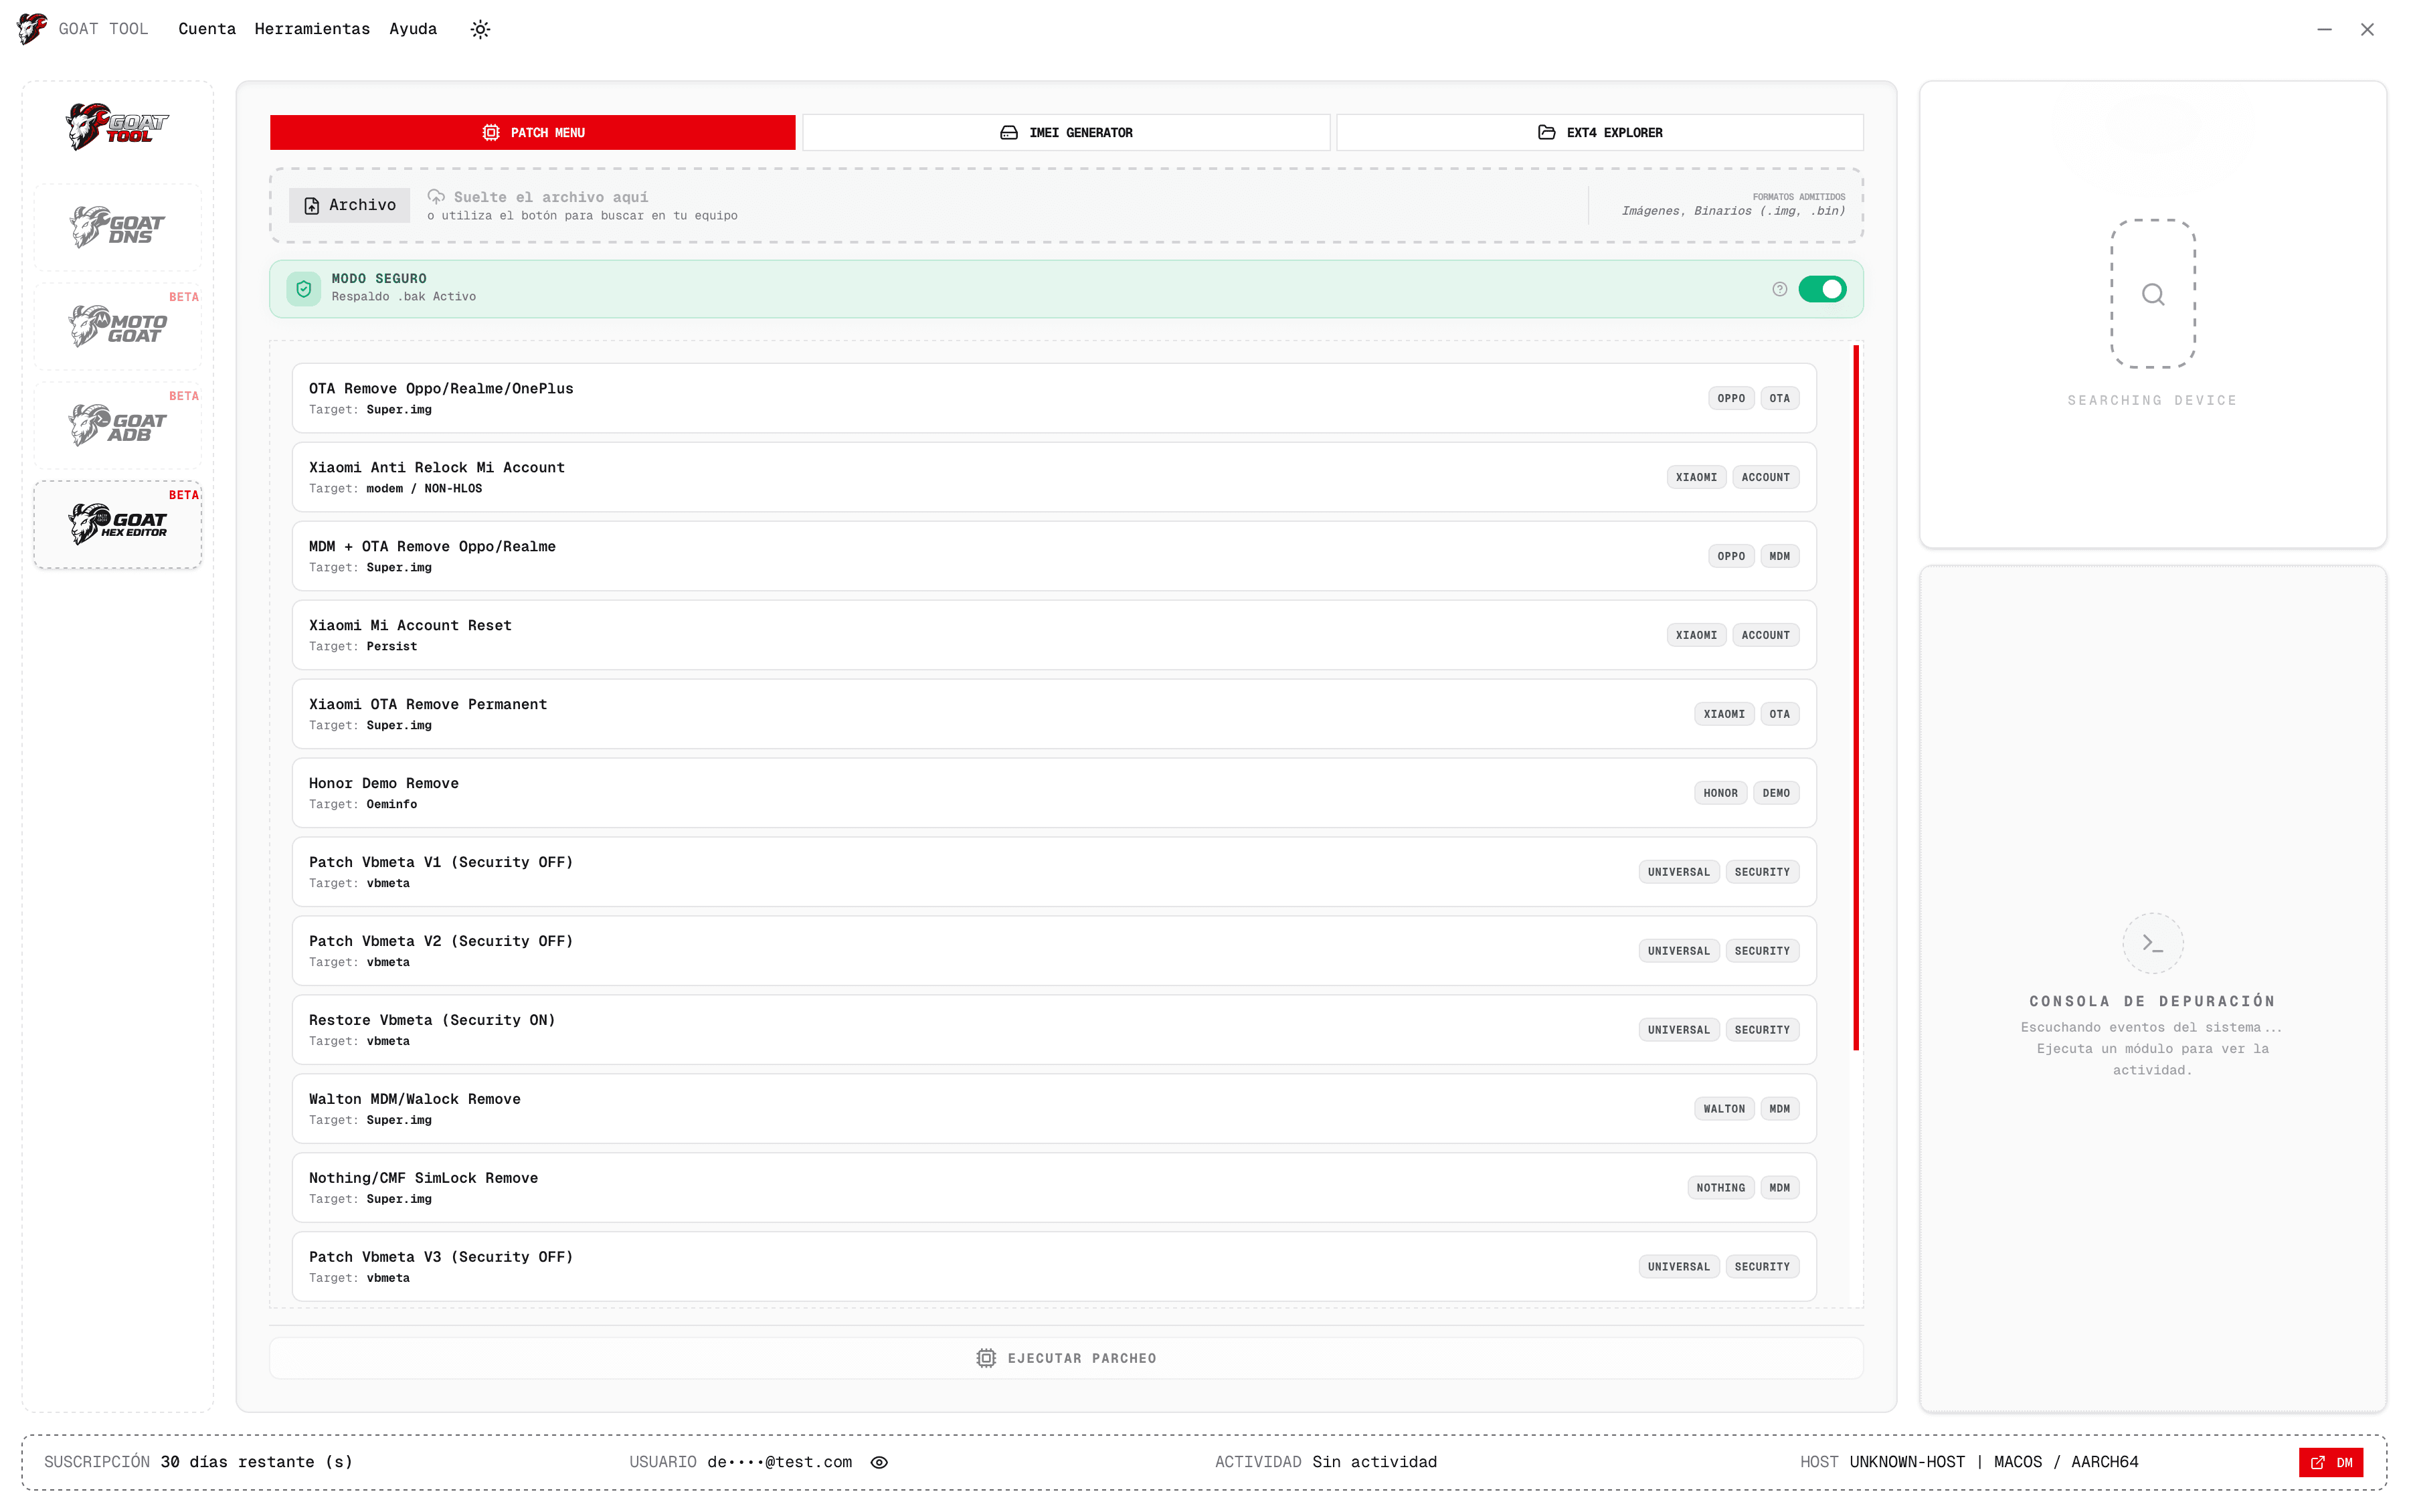Select Nothing/CMF SimLock Remove patch

click(1054, 1188)
